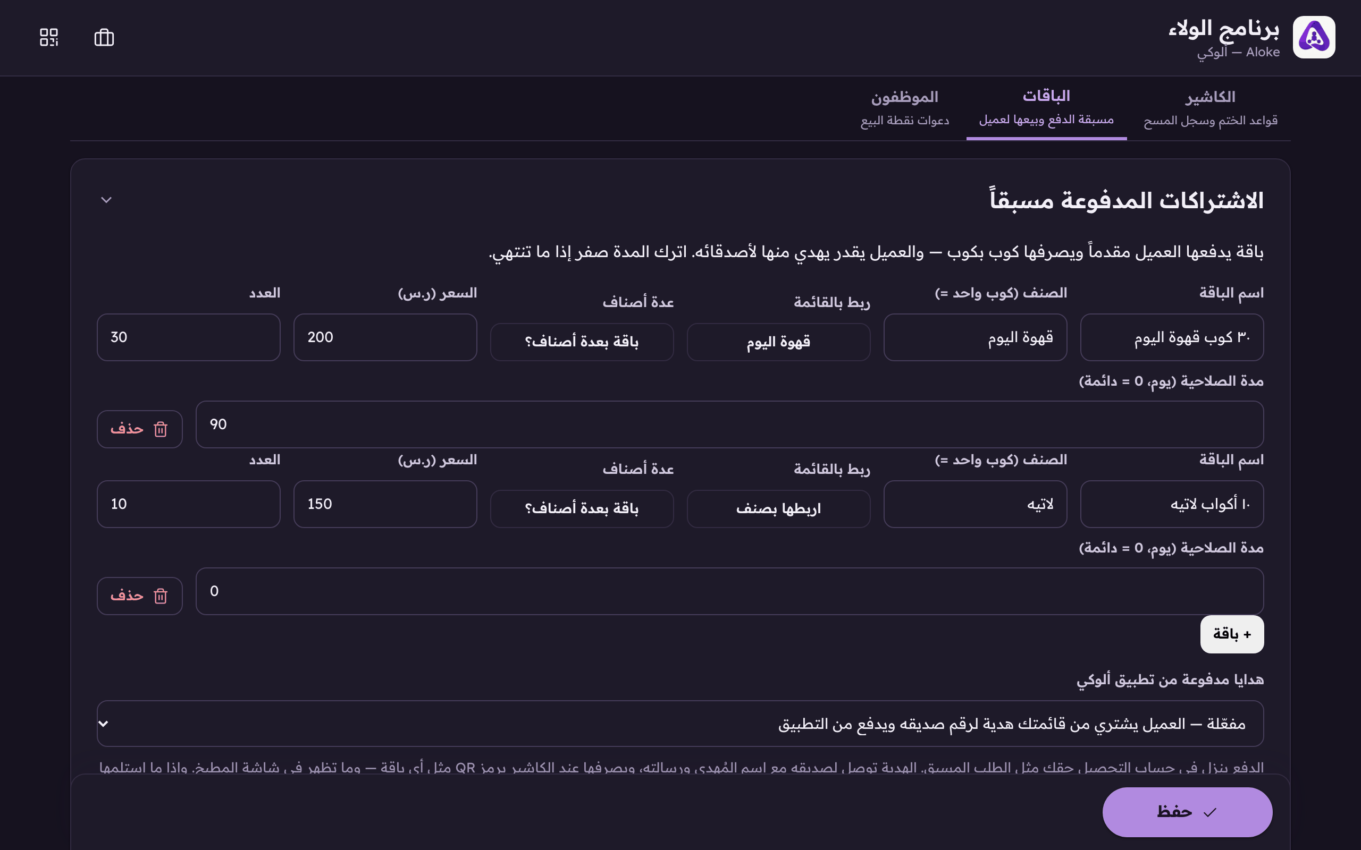This screenshot has width=1361, height=850.
Task: Click the برنامج الولاء title text
Action: tap(1224, 28)
